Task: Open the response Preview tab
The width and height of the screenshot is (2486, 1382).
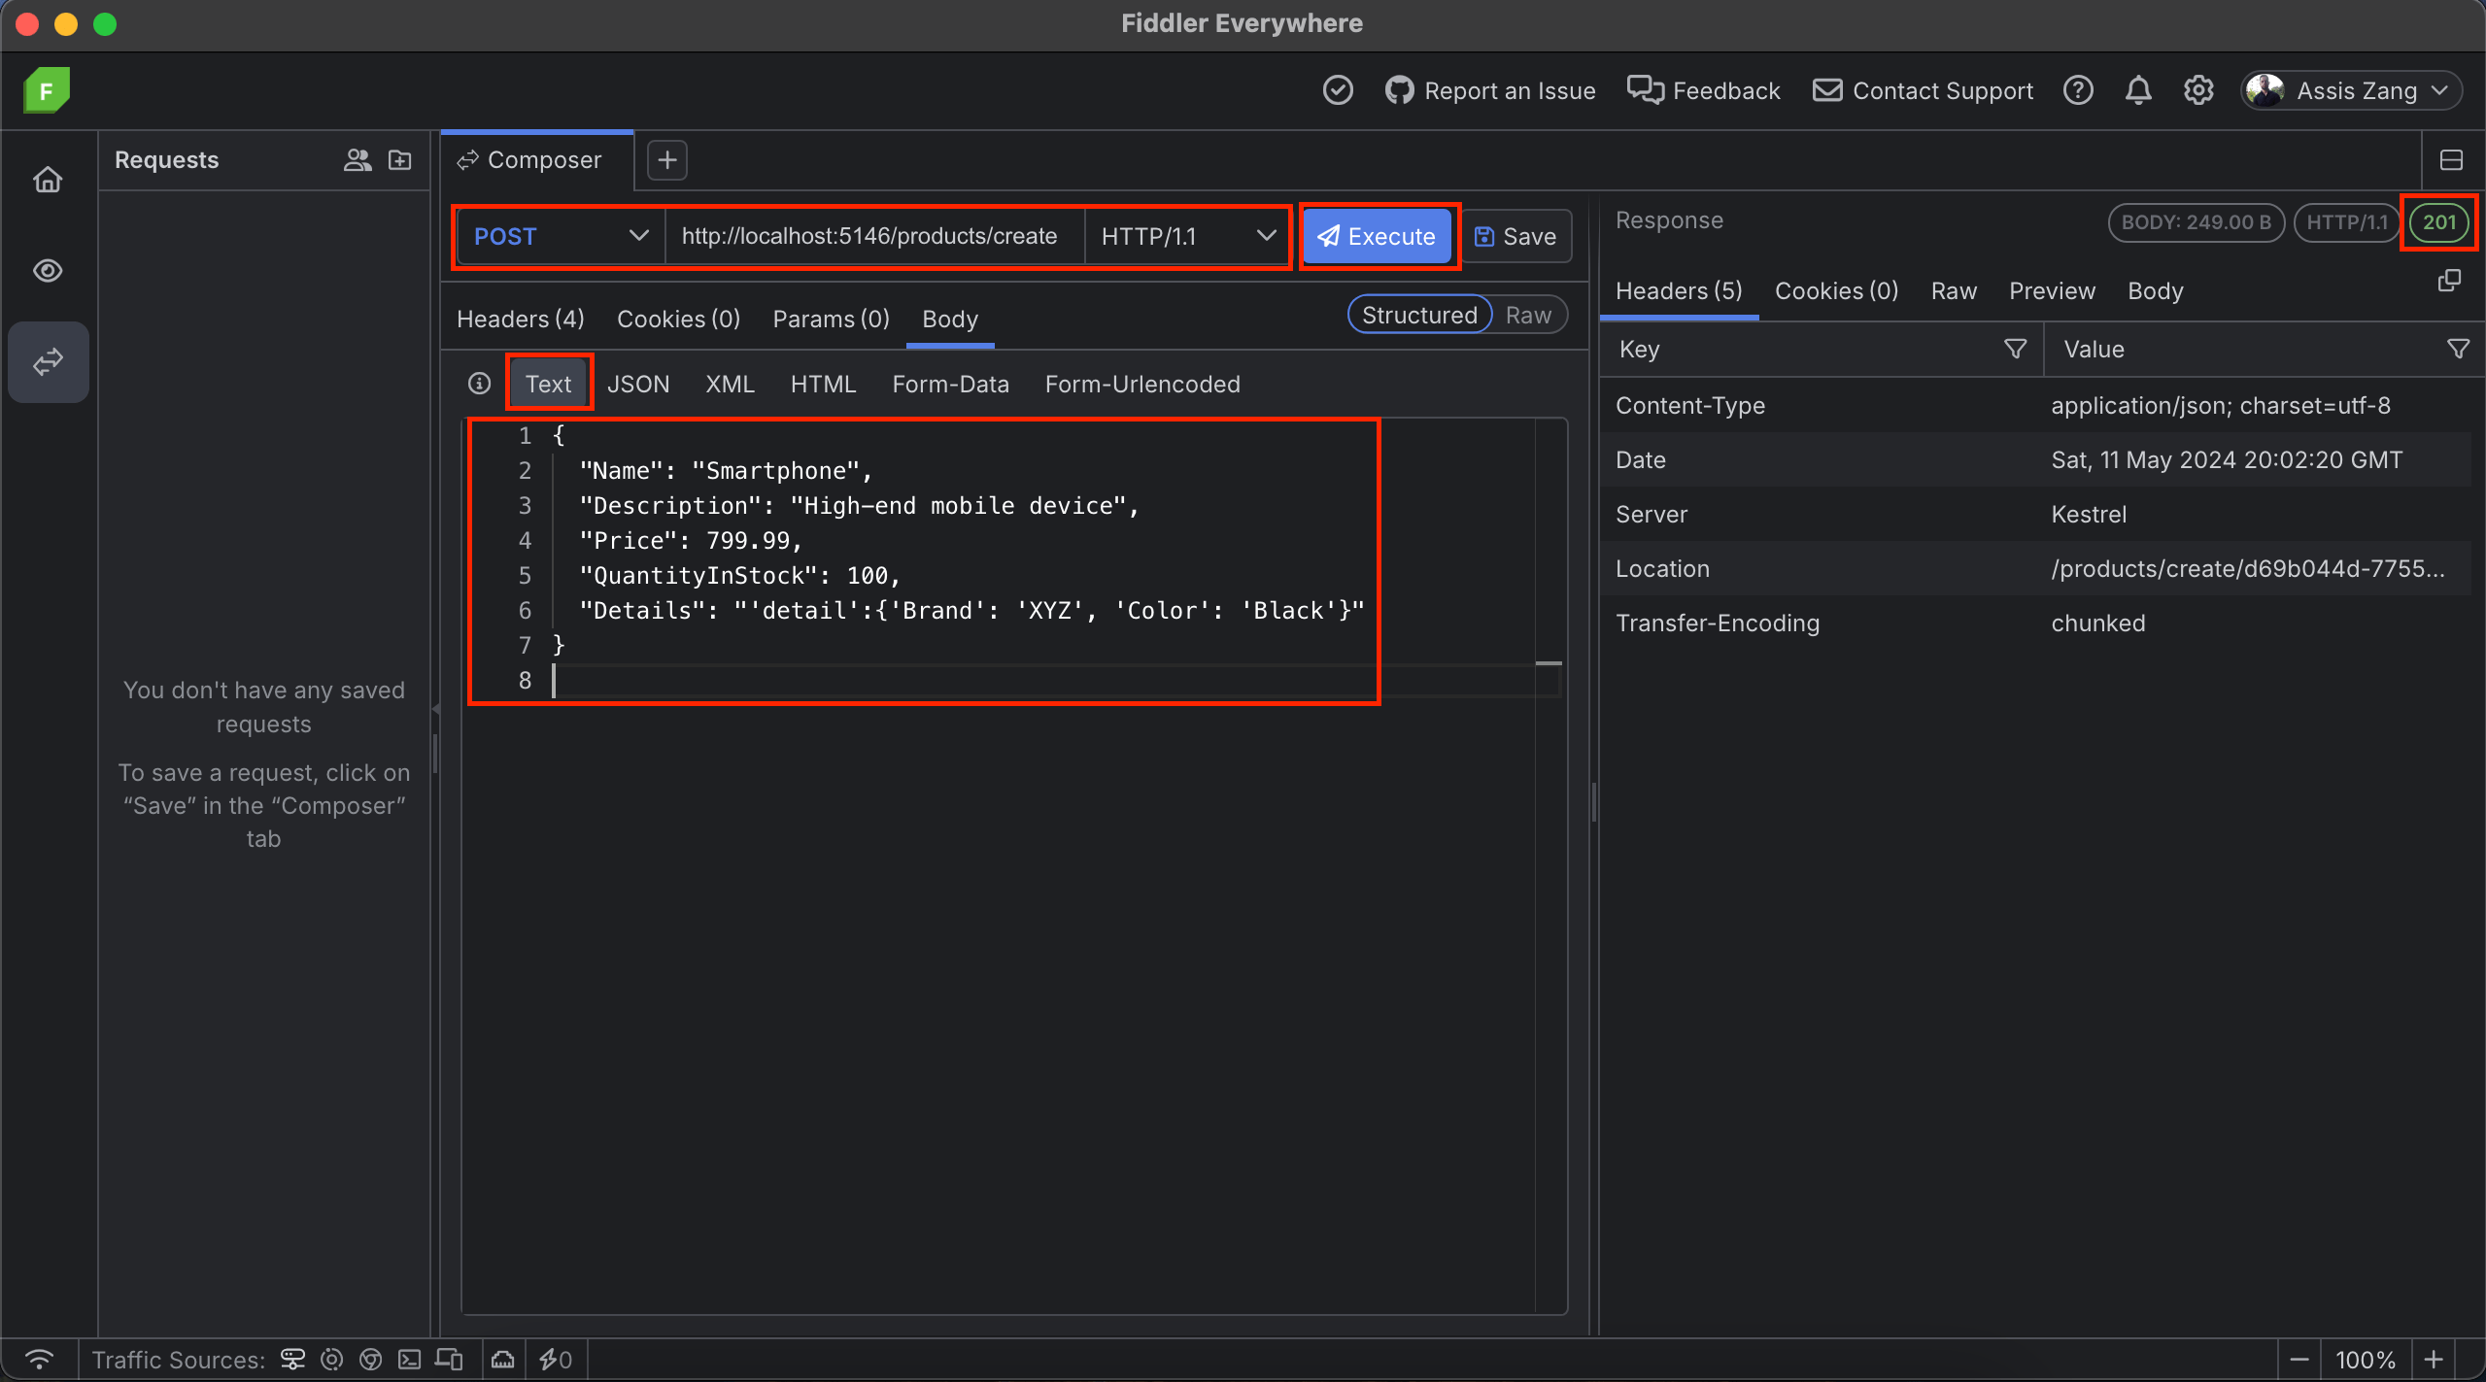Action: coord(2052,290)
